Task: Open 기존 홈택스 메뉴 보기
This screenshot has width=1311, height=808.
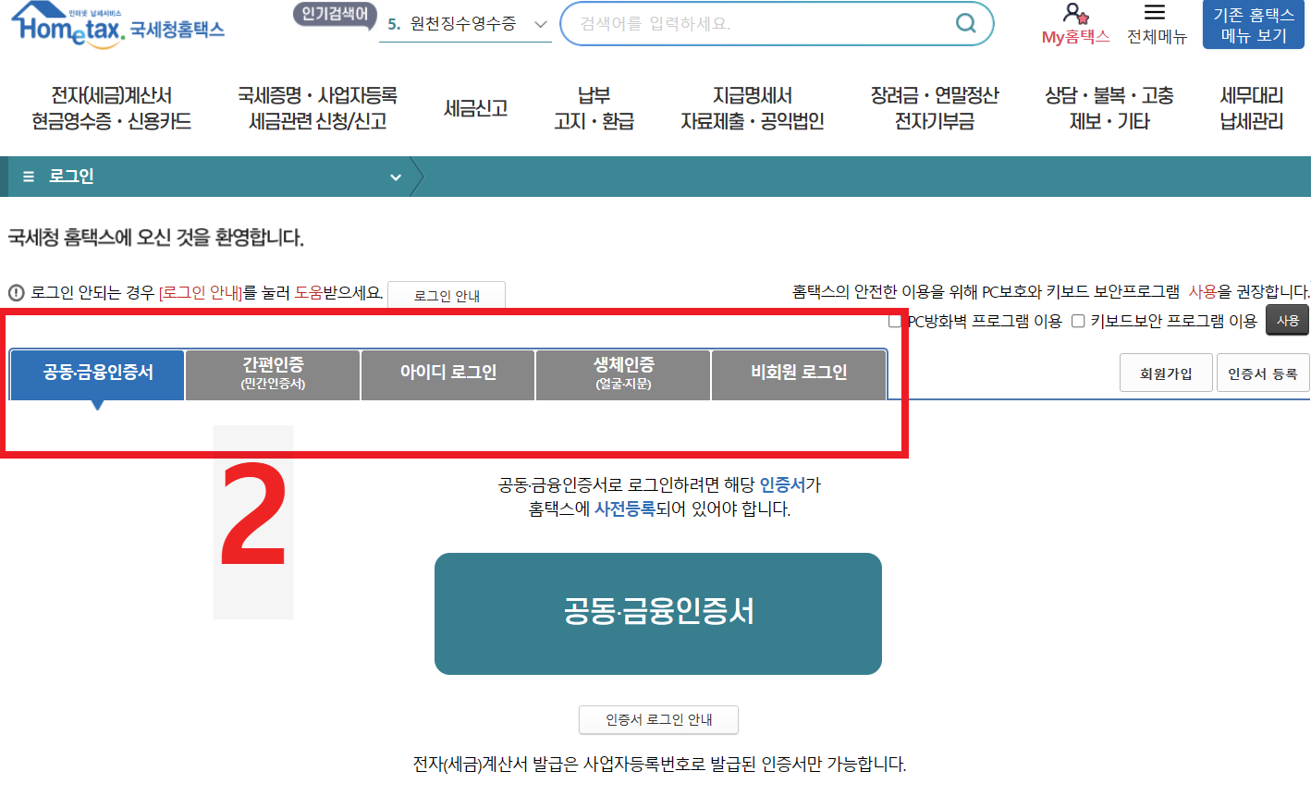Action: pos(1253,24)
